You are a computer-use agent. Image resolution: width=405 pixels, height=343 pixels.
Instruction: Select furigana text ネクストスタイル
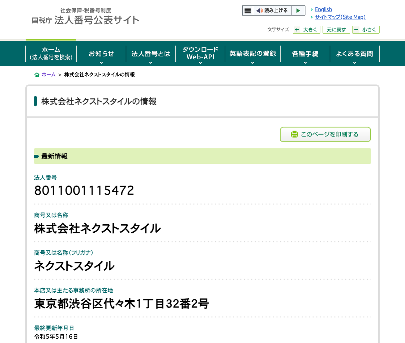(x=74, y=266)
